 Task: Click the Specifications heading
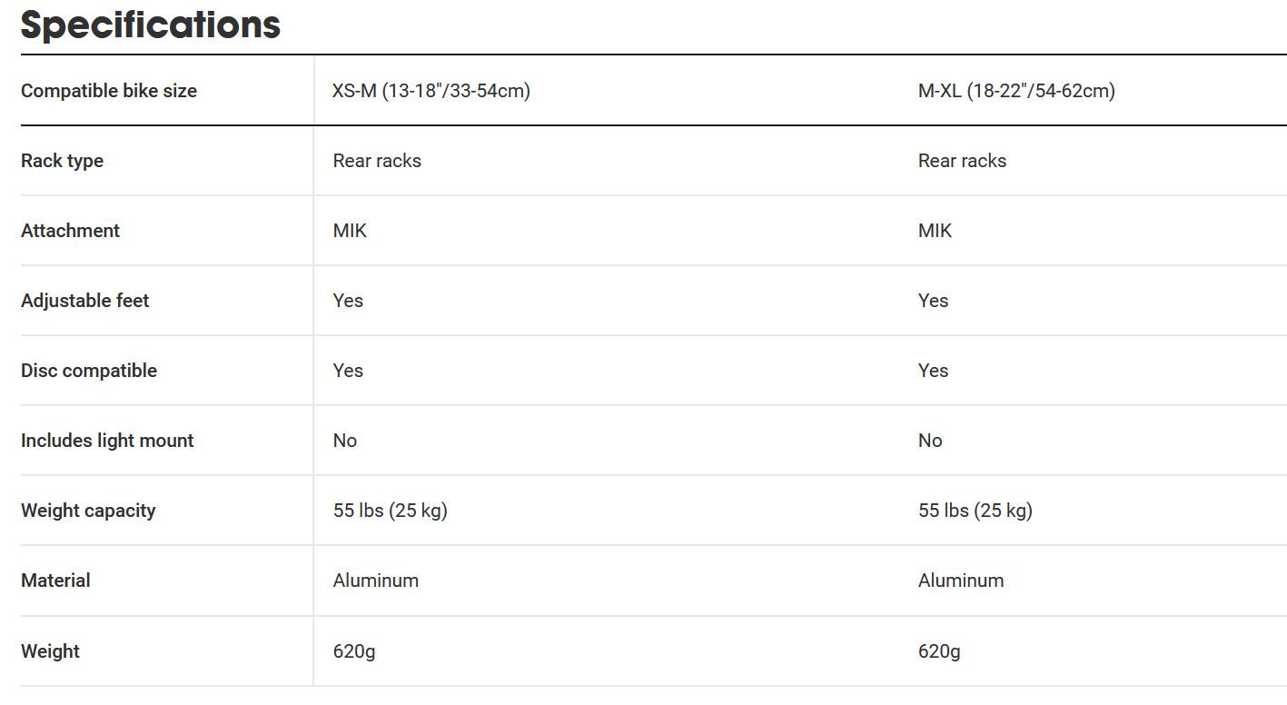(x=151, y=25)
